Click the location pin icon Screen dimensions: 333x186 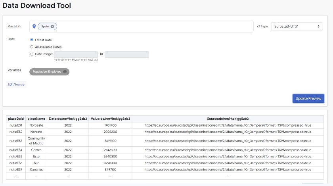coord(34,27)
